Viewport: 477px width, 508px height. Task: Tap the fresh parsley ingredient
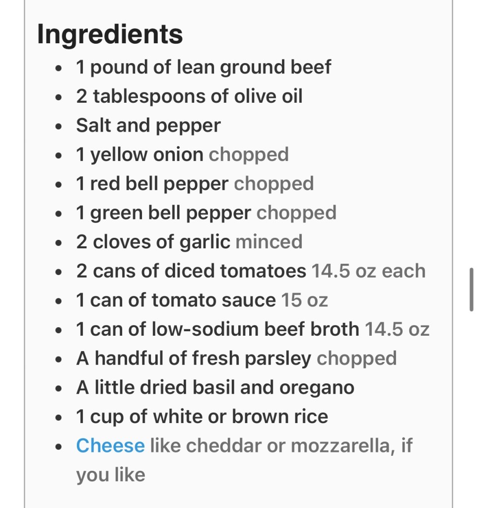click(x=194, y=358)
